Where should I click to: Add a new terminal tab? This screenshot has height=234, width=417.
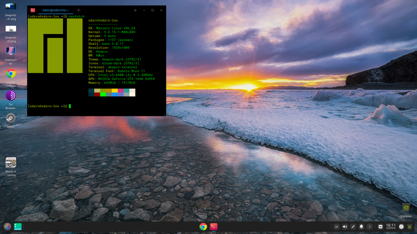point(78,10)
